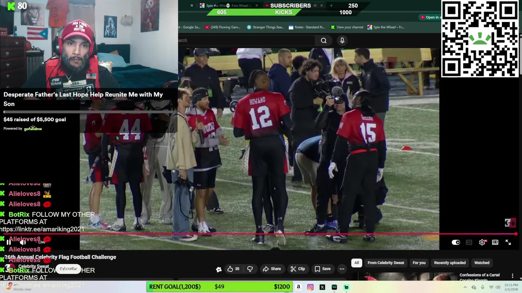Click the Open in app button
Image resolution: width=522 pixels, height=293 pixels.
click(x=430, y=17)
